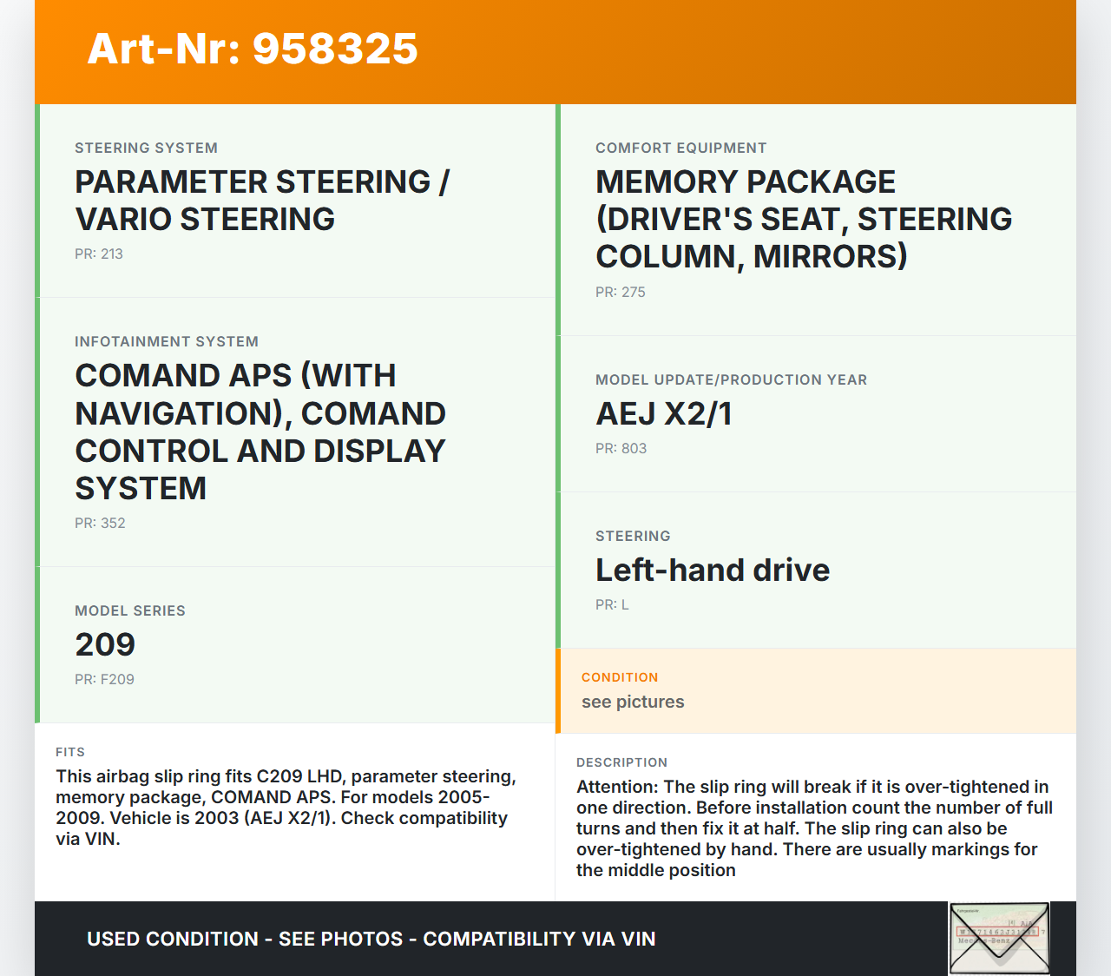
Task: Click the PR: L code
Action: point(612,605)
